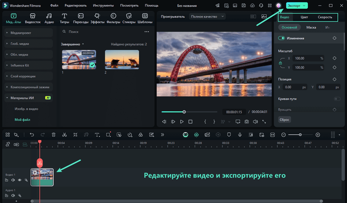Click the undo arrow in timeline toolbar
This screenshot has height=203, width=347.
pyautogui.click(x=32, y=135)
